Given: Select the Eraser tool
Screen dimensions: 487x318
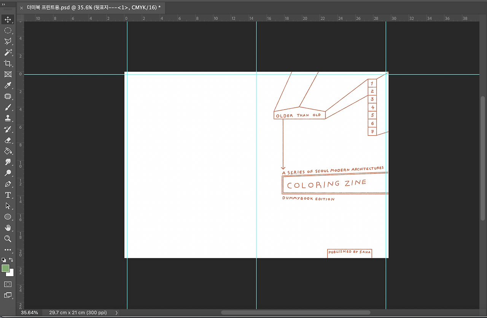Looking at the screenshot, I should [8, 140].
